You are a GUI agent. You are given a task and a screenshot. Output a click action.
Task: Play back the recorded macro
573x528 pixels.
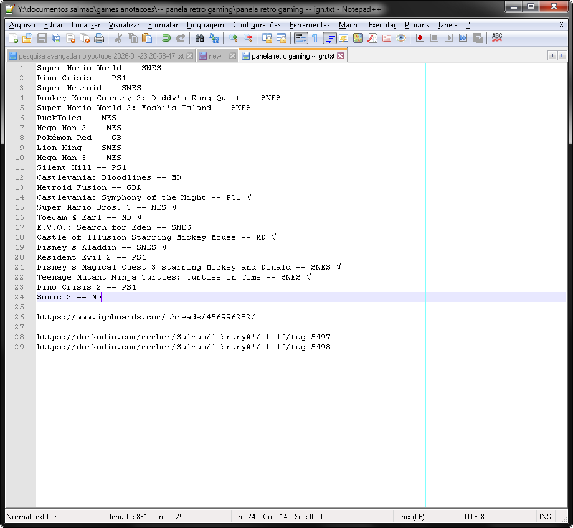(449, 38)
